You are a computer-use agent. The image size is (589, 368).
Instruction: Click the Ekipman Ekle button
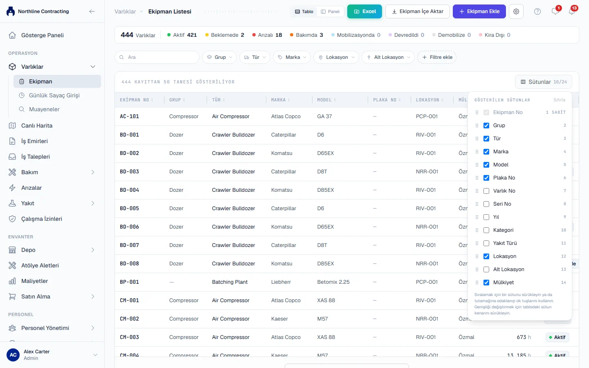coord(479,11)
